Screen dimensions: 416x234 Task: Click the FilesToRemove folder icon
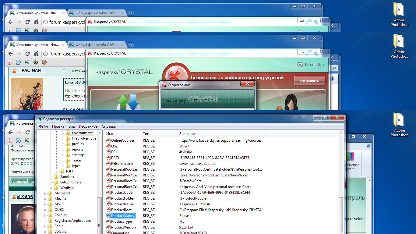pyautogui.click(x=68, y=138)
